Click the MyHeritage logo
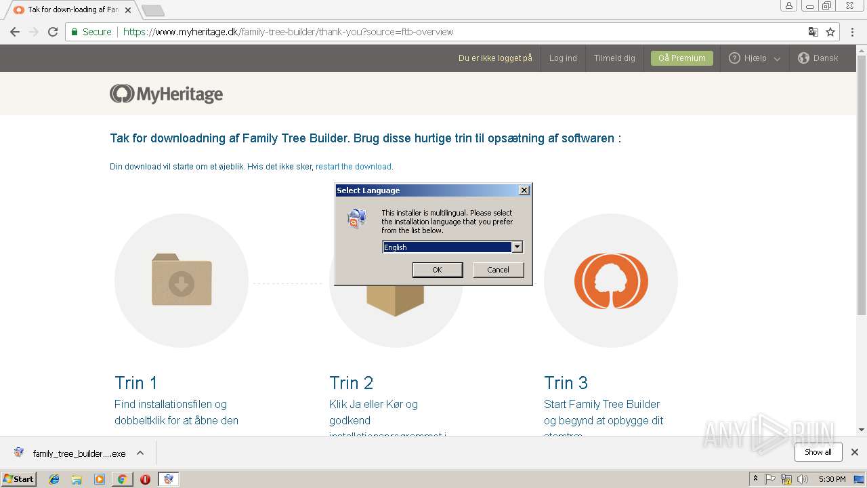Viewport: 867px width, 488px height. click(x=167, y=94)
